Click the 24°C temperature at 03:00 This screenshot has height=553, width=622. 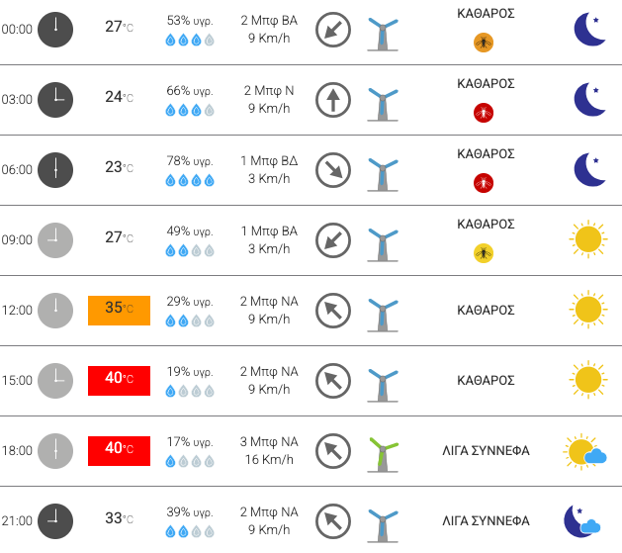tap(119, 97)
